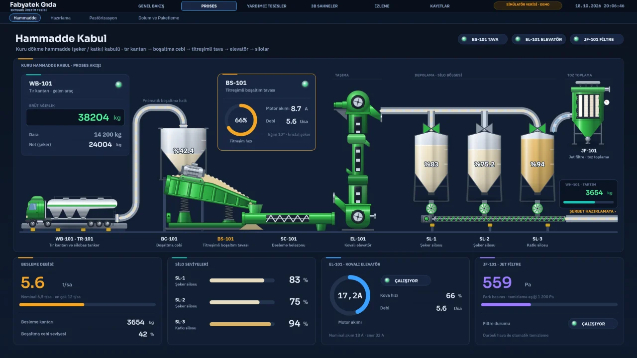637x358 pixels.
Task: Select the SC-101 feed screw conveyor
Action: 288,218
